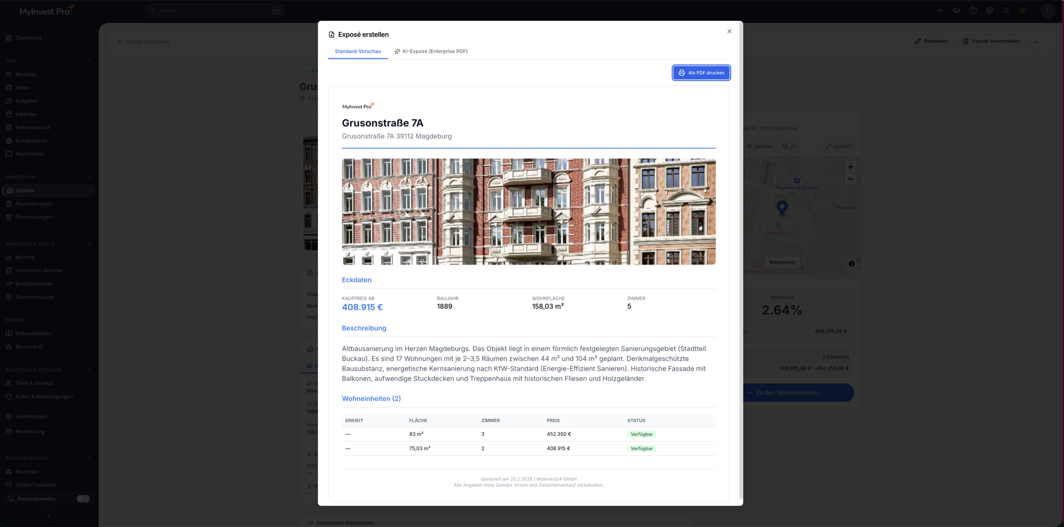Click the plus icon in top bar
Image resolution: width=1064 pixels, height=527 pixels.
point(939,11)
